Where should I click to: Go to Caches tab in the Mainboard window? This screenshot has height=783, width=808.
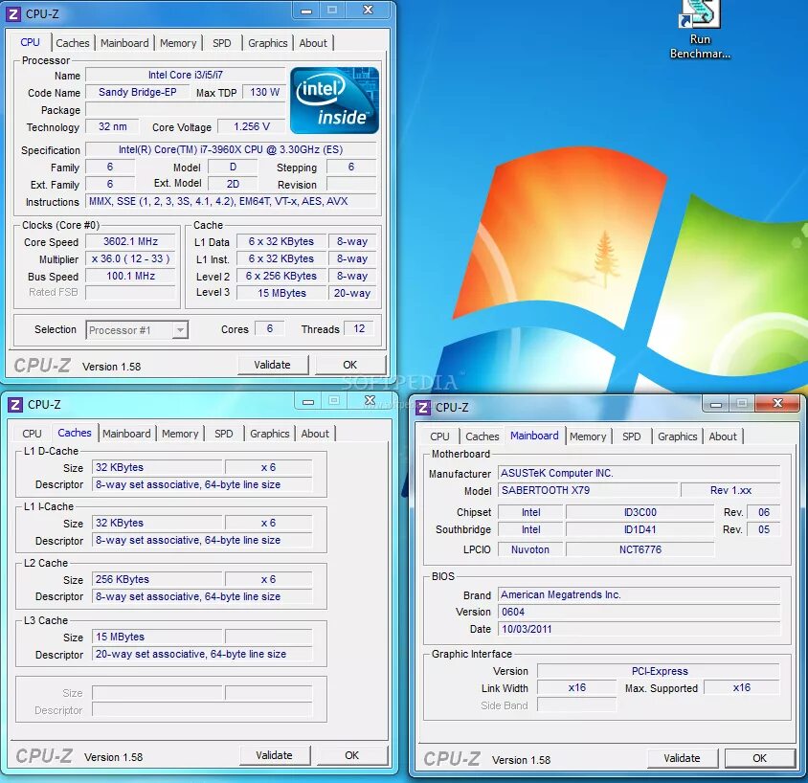pyautogui.click(x=483, y=436)
